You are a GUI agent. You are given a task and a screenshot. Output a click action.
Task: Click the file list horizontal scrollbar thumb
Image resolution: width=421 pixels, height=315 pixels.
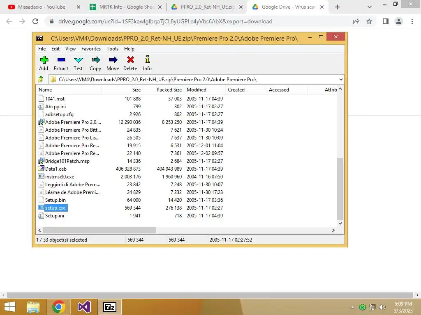pyautogui.click(x=99, y=231)
